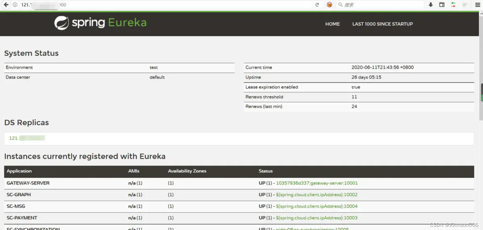This screenshot has width=483, height=230.
Task: Click the IP extension icon
Action: click(465, 5)
